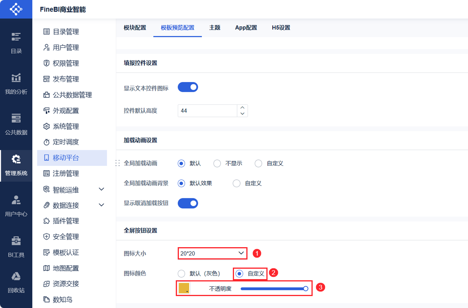Turn off the 显示取消加载按钮 toggle
The width and height of the screenshot is (468, 308).
tap(188, 203)
